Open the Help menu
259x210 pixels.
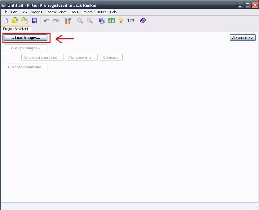click(x=113, y=12)
